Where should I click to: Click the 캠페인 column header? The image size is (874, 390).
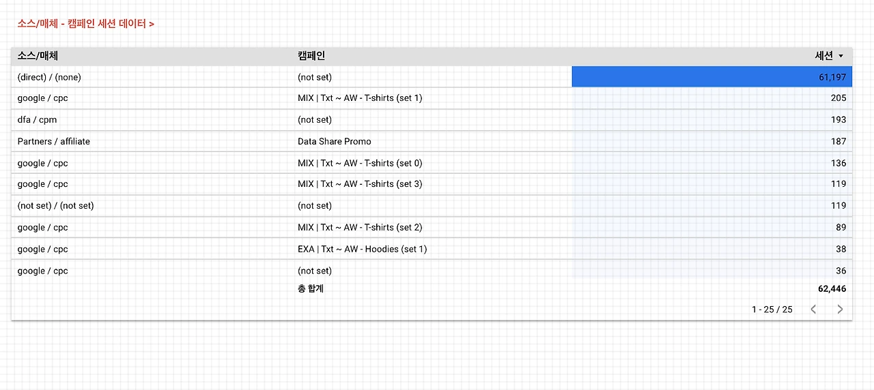point(311,57)
